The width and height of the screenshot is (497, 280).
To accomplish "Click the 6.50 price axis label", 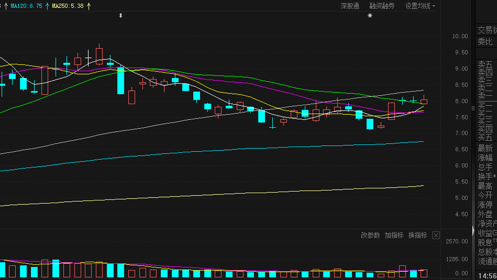I will [462, 149].
